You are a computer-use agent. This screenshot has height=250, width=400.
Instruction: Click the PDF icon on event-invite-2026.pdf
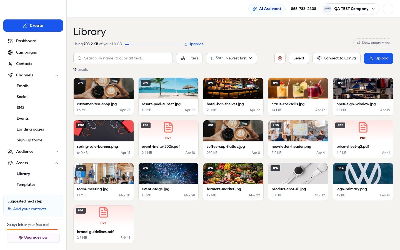[168, 127]
